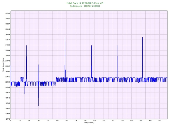Viewport: 170px width, 127px height.
Task: Click the 96 tick on time axis
Action: (x=39, y=120)
